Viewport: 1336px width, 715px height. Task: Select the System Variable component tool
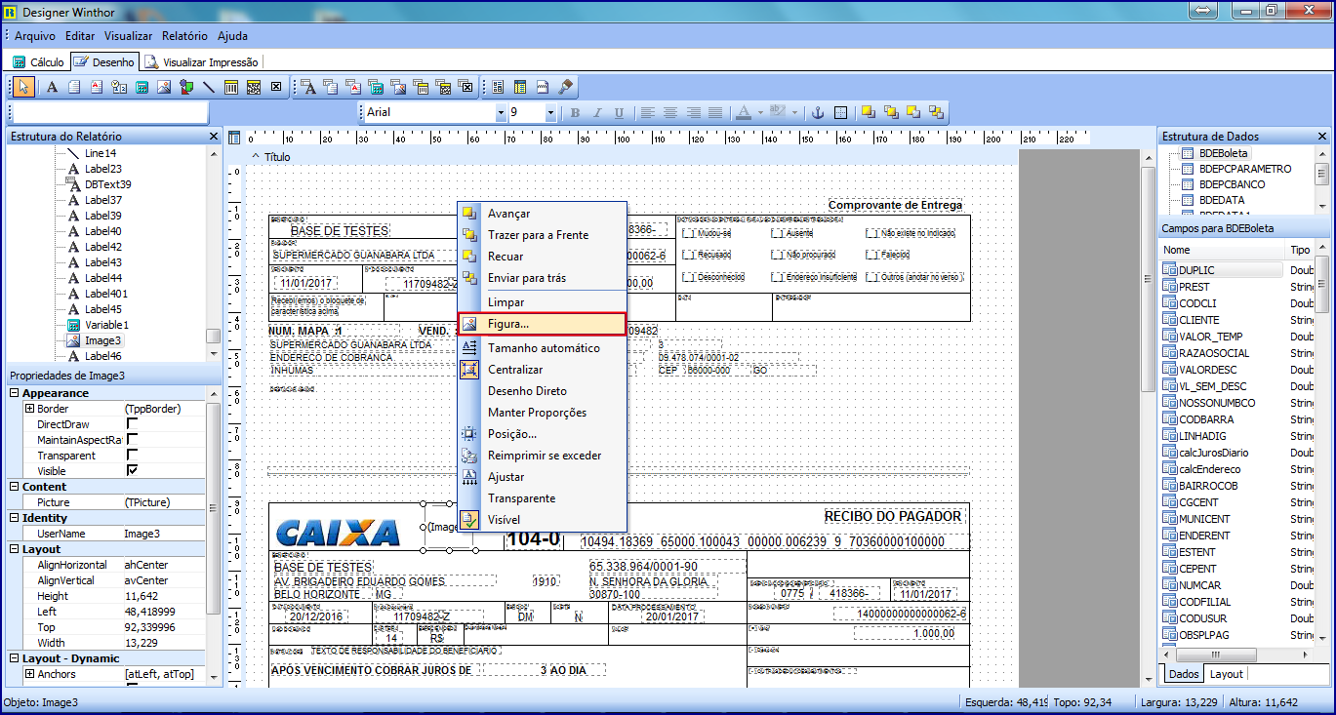click(x=119, y=87)
